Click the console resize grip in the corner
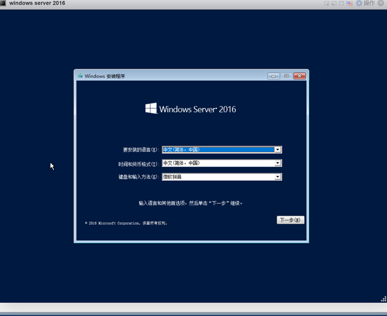Image resolution: width=387 pixels, height=316 pixels. (x=383, y=299)
